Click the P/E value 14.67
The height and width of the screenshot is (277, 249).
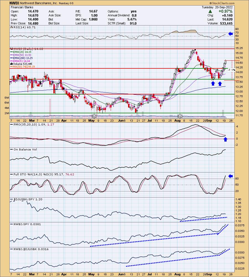93,11
